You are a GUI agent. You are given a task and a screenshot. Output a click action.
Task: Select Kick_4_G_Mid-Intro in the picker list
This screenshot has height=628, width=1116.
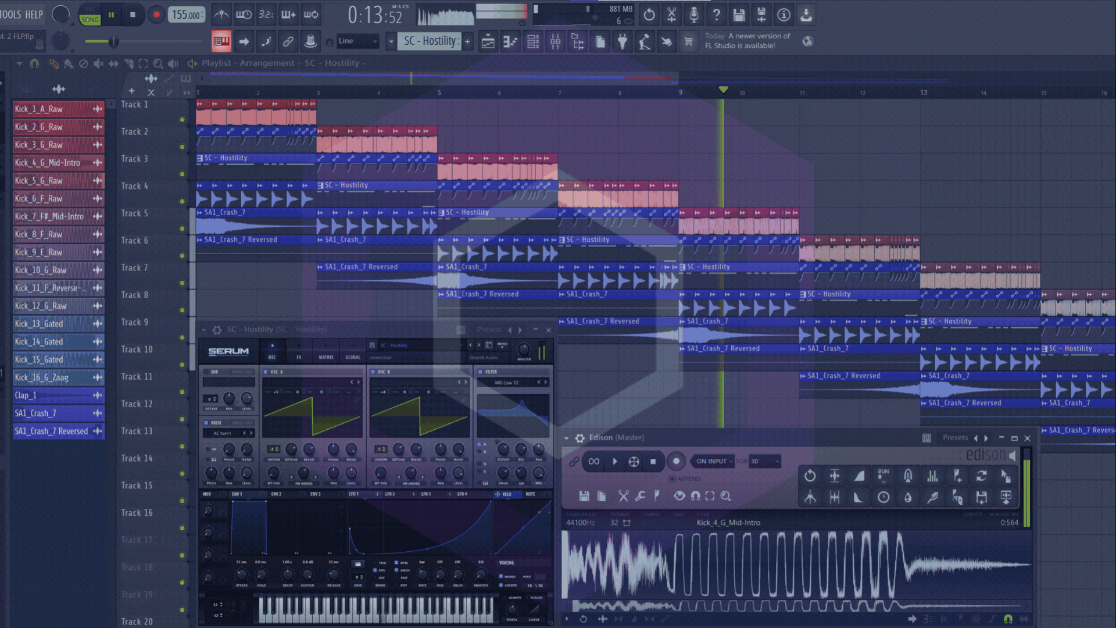coord(58,163)
